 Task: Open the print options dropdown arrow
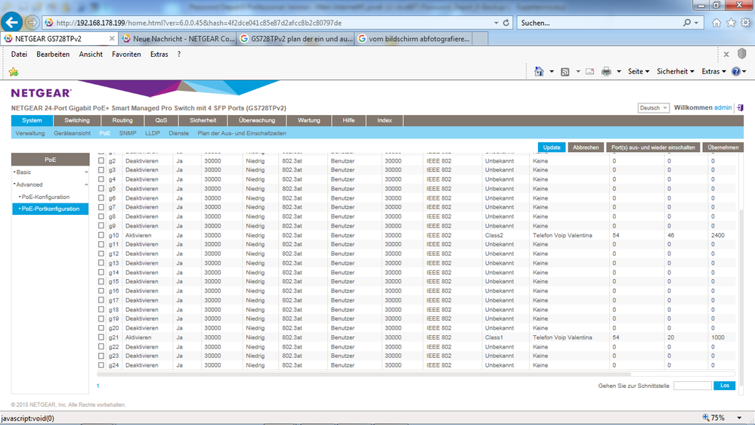pos(619,71)
